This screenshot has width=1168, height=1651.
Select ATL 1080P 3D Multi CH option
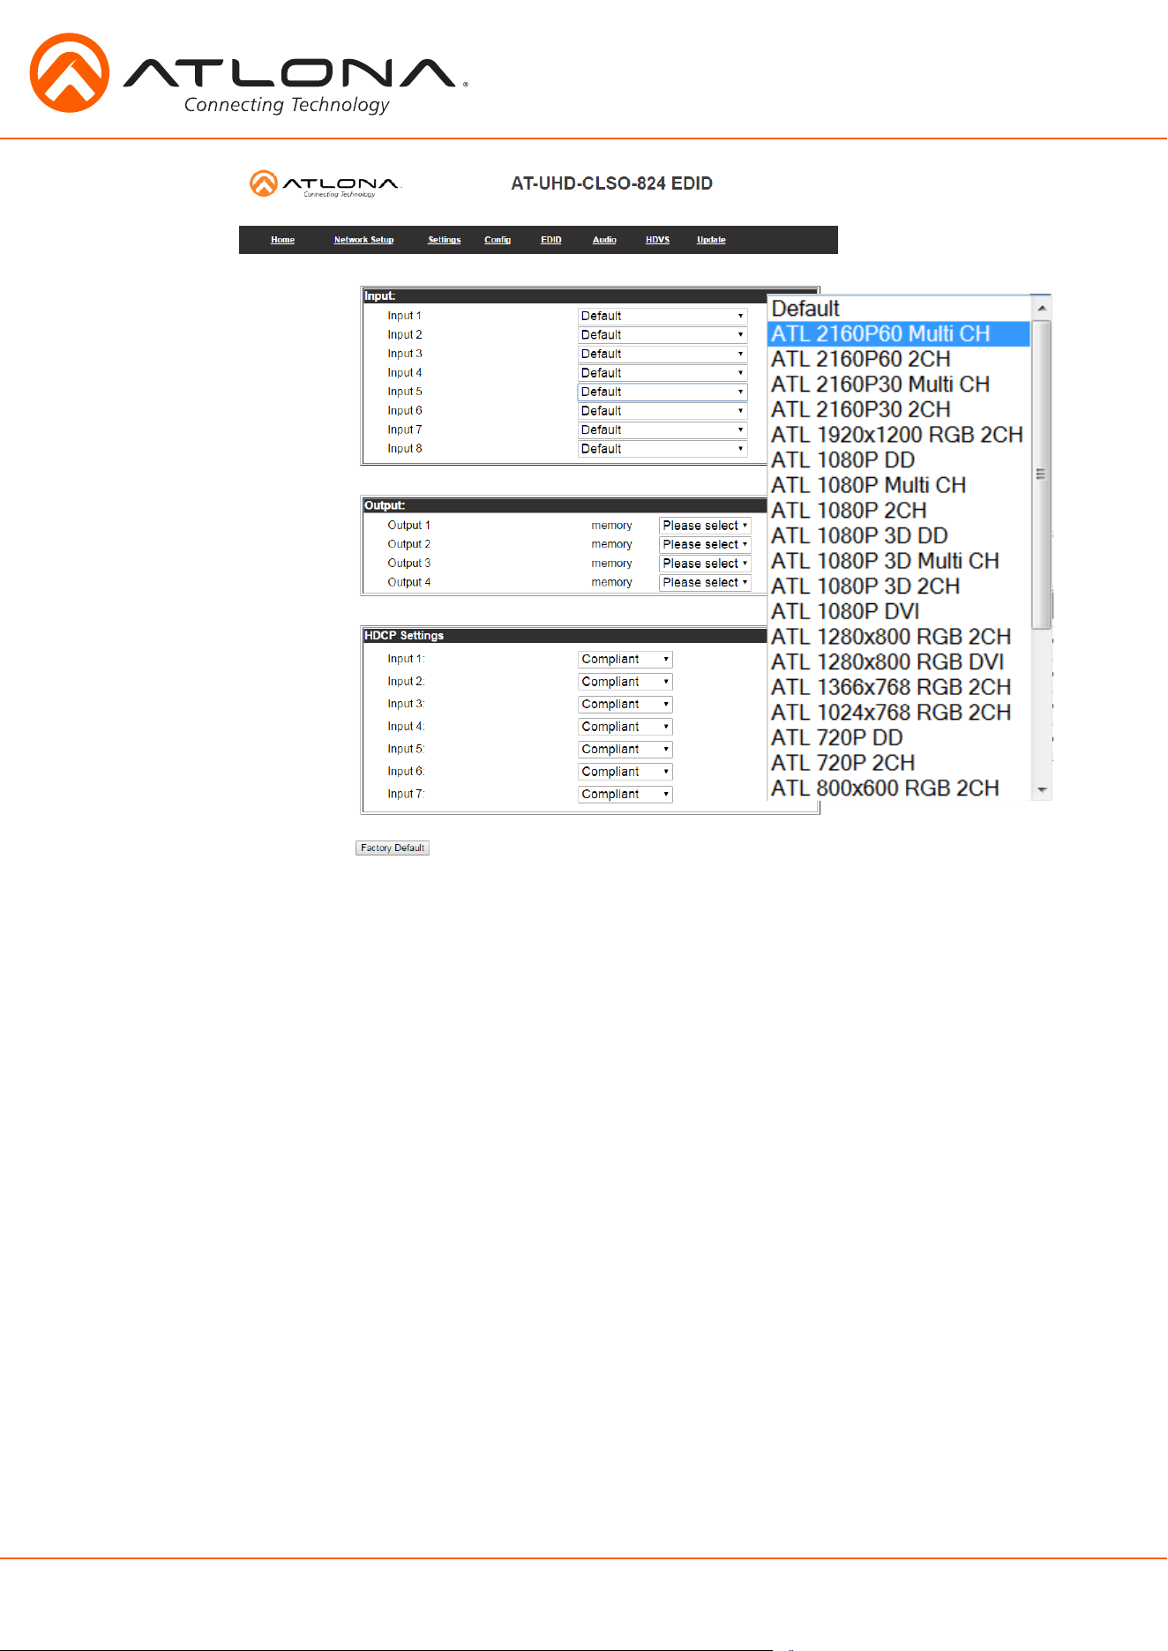[899, 561]
